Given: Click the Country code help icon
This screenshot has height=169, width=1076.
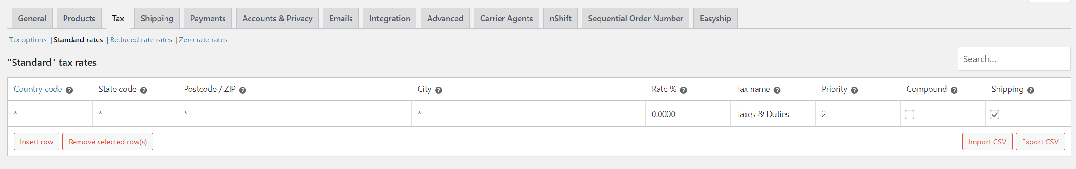Looking at the screenshot, I should coord(69,90).
